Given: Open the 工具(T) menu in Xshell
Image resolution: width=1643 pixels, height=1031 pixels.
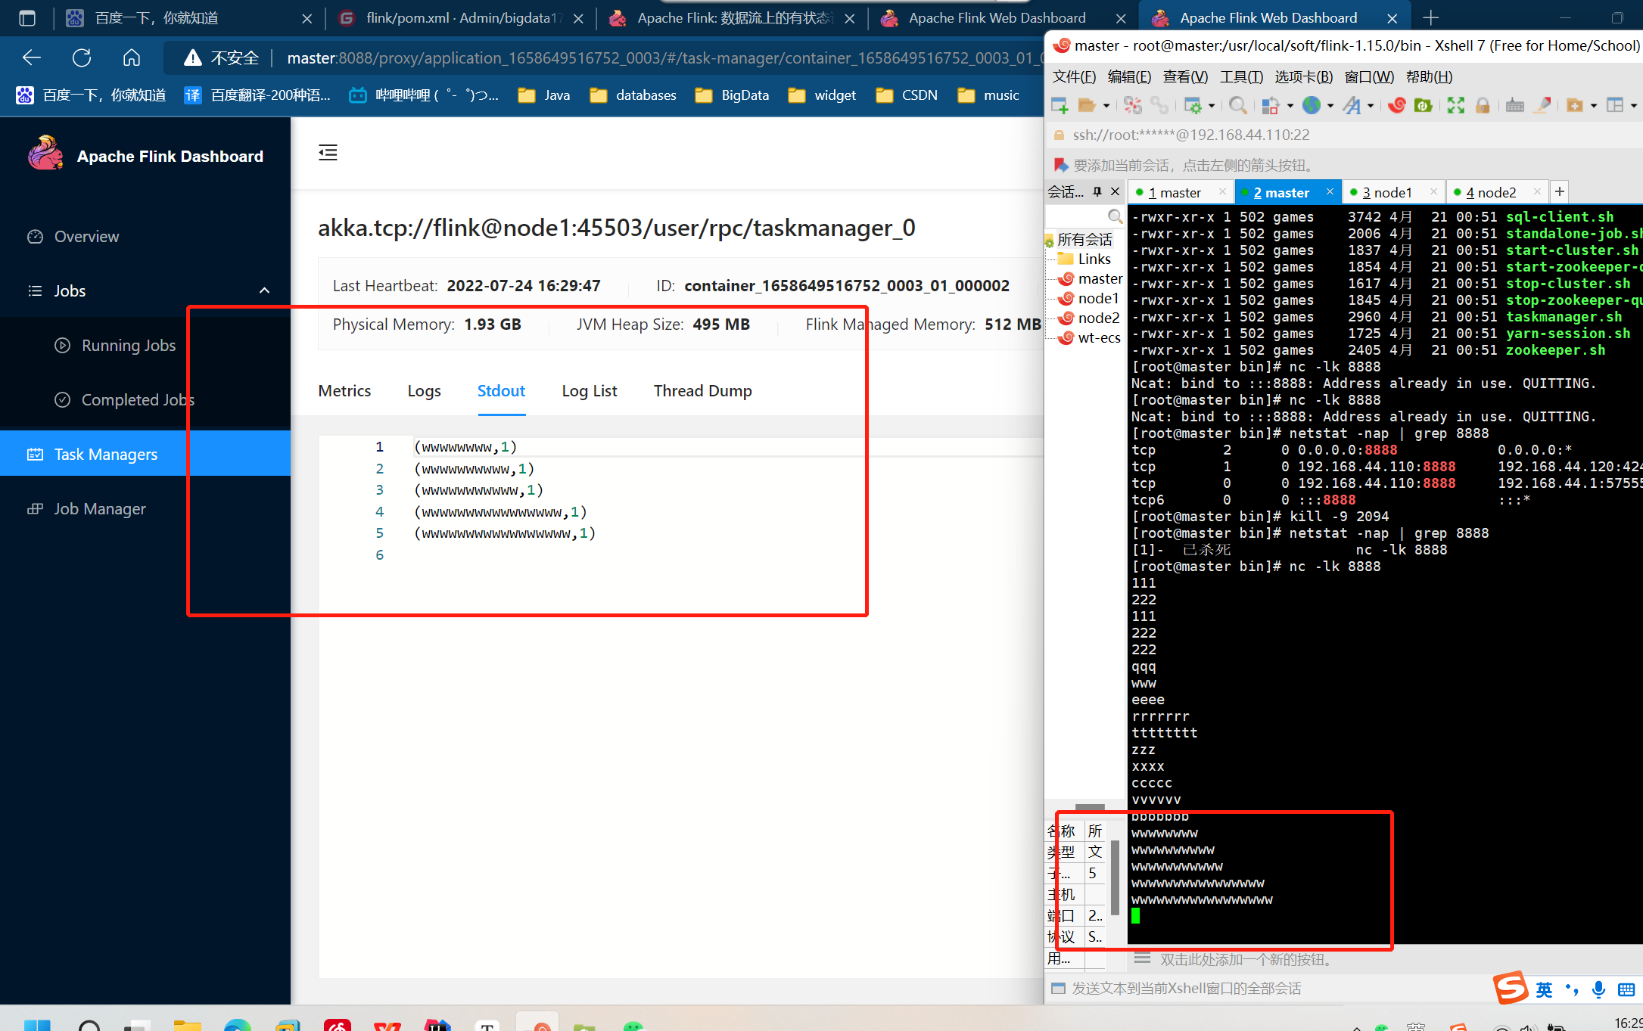Looking at the screenshot, I should 1241,76.
